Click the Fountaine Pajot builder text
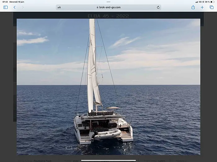This screenshot has height=162, width=217. click(x=43, y=161)
